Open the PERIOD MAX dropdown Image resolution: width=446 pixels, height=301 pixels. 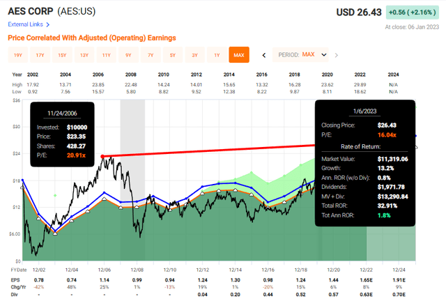click(x=300, y=55)
